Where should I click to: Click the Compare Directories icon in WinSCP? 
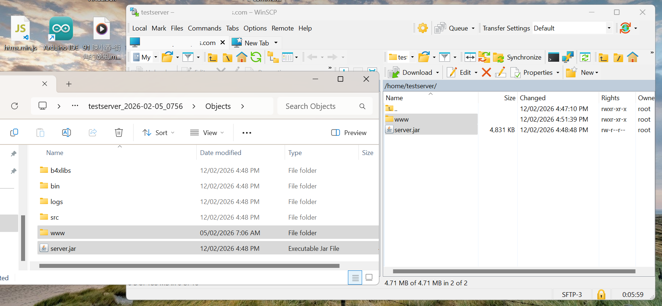tap(470, 57)
